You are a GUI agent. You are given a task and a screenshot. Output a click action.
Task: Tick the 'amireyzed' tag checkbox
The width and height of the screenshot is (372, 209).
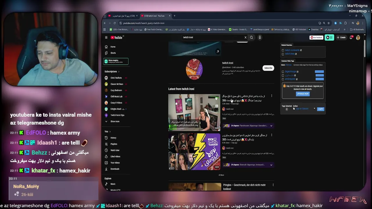pyautogui.click(x=283, y=79)
